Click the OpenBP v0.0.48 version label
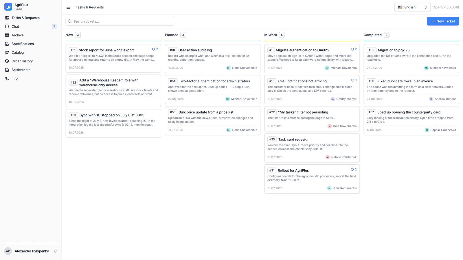Screen dimensions: 463x260 click(446, 7)
